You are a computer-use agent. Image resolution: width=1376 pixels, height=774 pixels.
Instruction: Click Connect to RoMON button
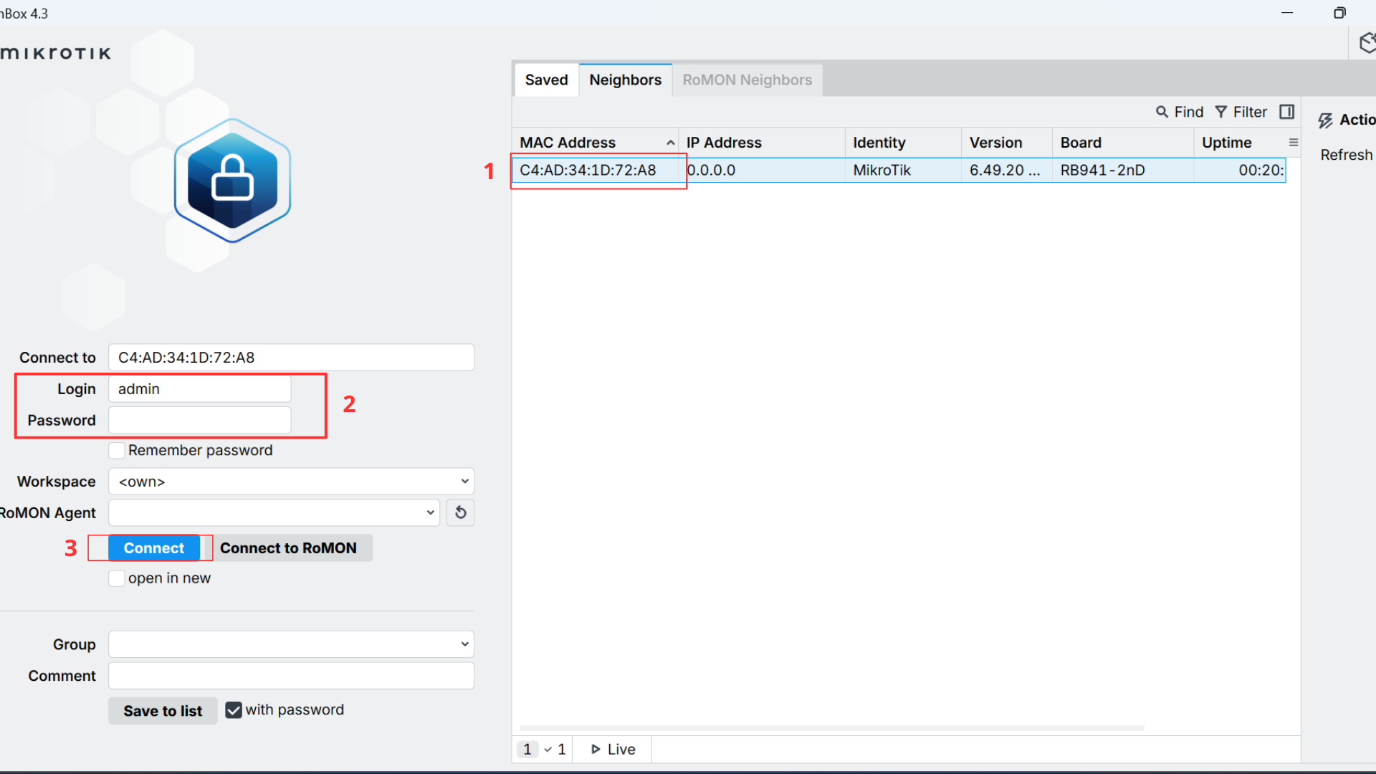coord(288,548)
